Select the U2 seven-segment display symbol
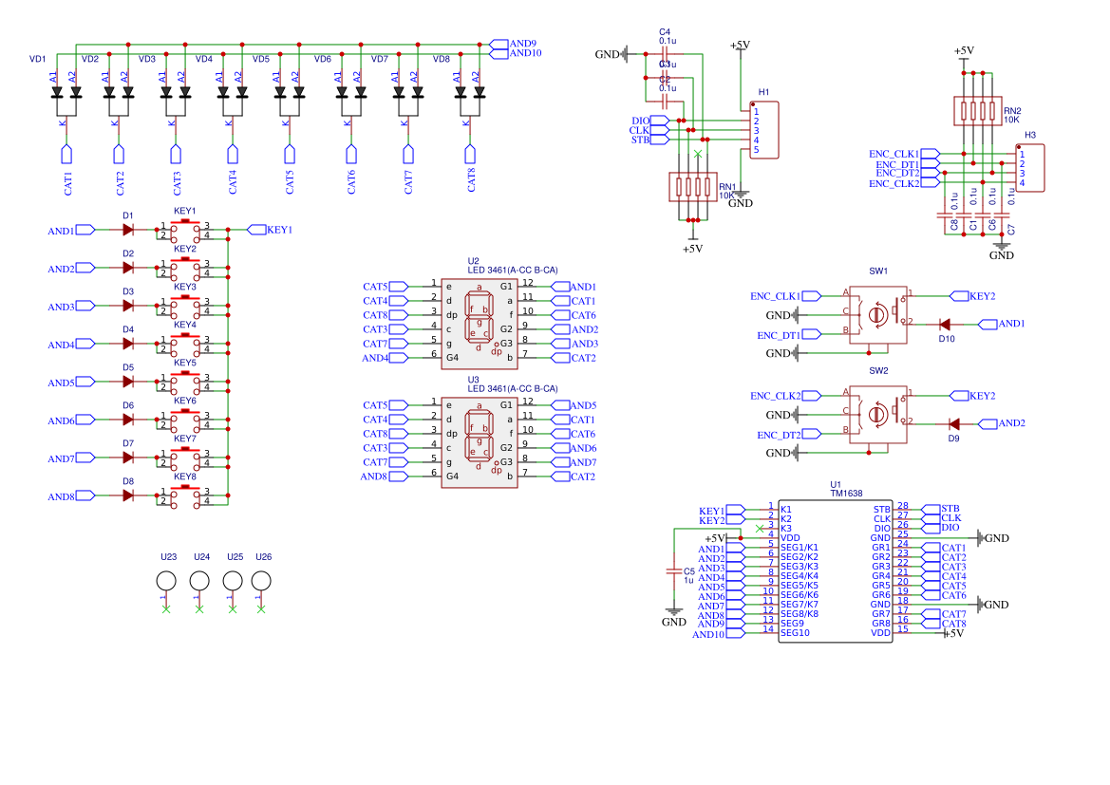The image size is (1110, 785). tap(480, 324)
